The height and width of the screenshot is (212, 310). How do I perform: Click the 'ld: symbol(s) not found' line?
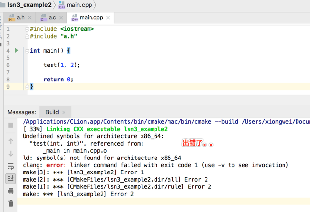tap(102, 158)
